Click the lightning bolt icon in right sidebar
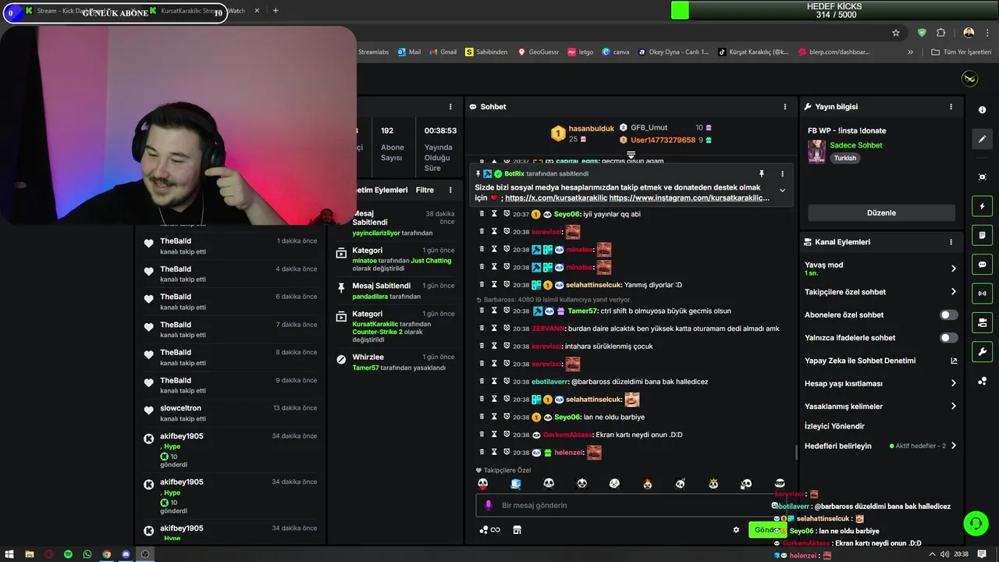Viewport: 999px width, 562px height. 983,206
